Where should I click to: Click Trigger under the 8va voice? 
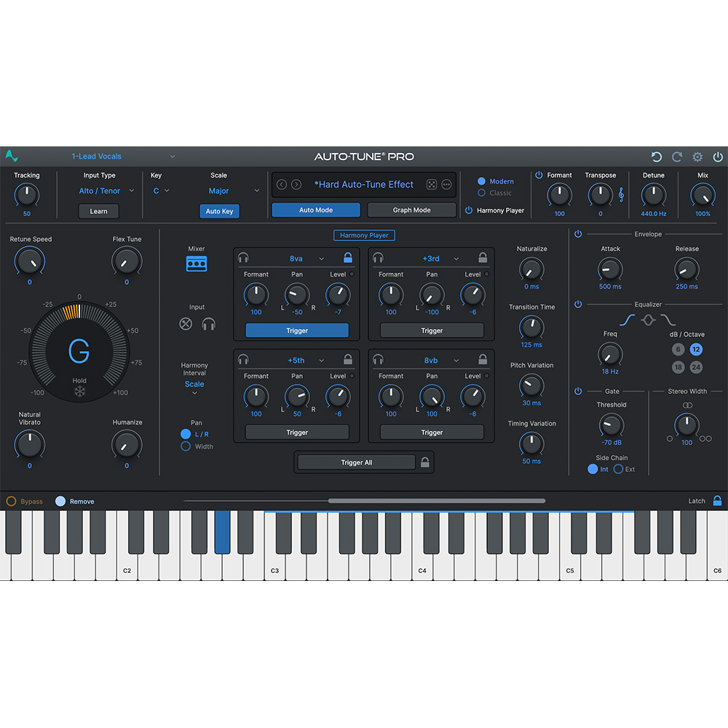(297, 331)
